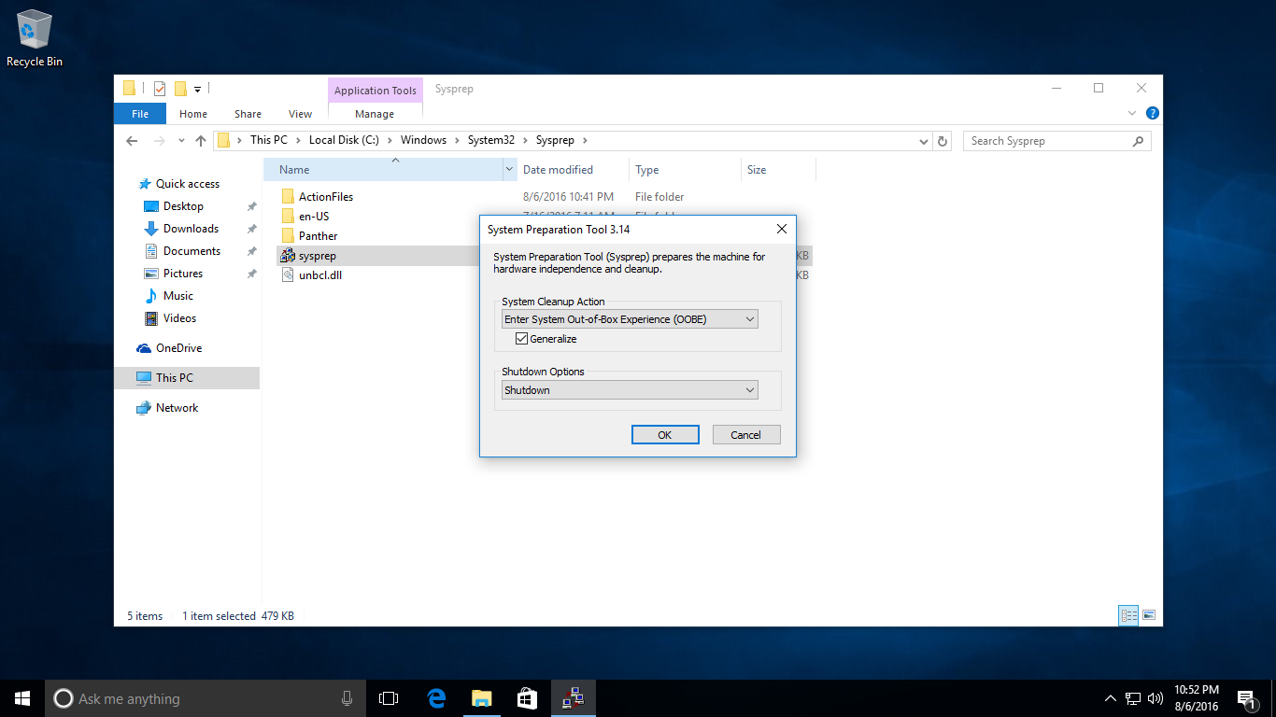The width and height of the screenshot is (1276, 717).
Task: Switch to large icons view layout
Action: tap(1149, 615)
